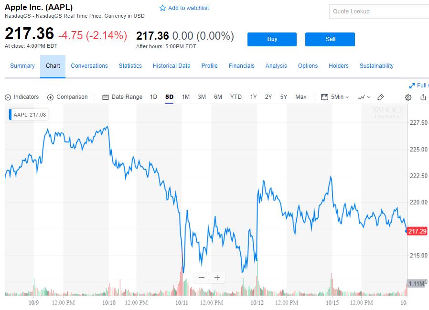Open the Historical Data tab

tap(172, 66)
